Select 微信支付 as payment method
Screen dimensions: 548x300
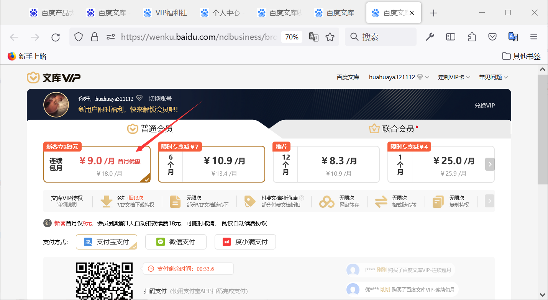coord(176,242)
